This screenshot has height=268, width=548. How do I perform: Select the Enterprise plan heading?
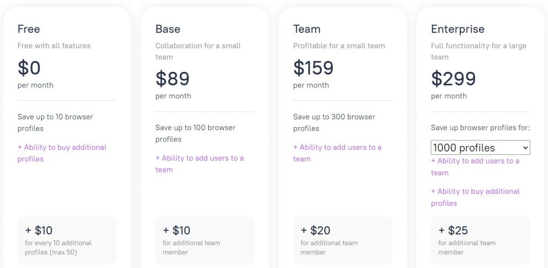[x=458, y=29]
